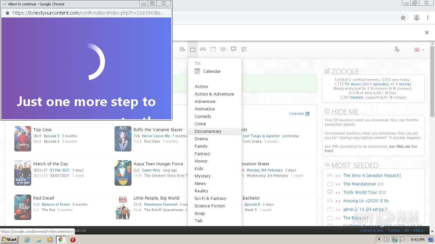Open Contact & Info footer link
The height and width of the screenshot is (244, 435).
(x=371, y=231)
